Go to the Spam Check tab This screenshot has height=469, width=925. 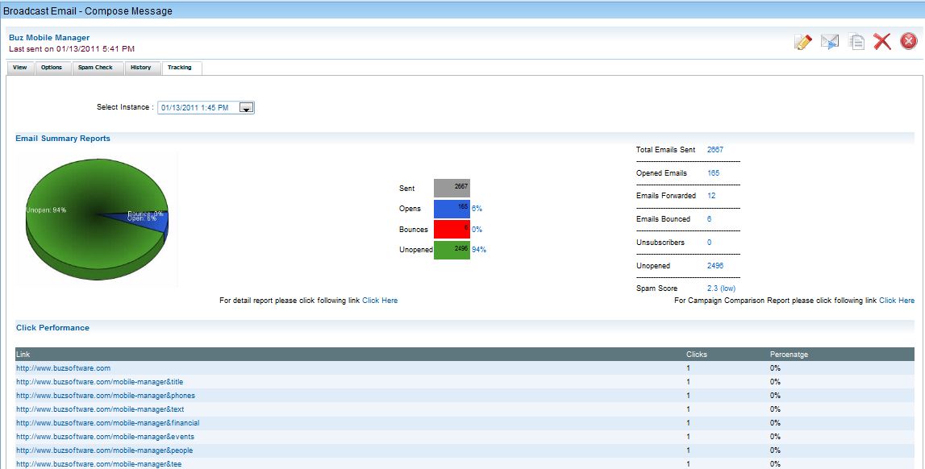click(95, 68)
